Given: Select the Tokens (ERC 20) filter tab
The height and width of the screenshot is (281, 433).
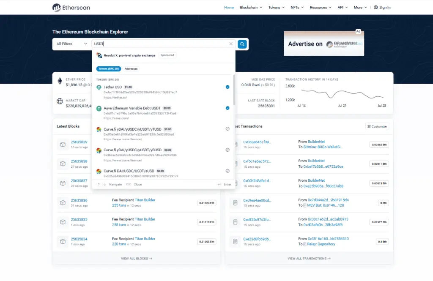Looking at the screenshot, I should coord(109,69).
